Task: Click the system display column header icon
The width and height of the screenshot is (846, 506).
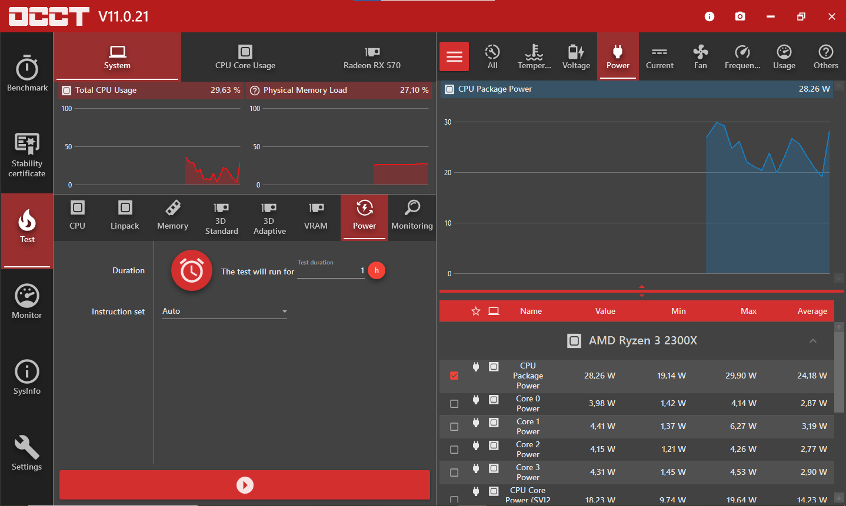Action: pyautogui.click(x=494, y=311)
